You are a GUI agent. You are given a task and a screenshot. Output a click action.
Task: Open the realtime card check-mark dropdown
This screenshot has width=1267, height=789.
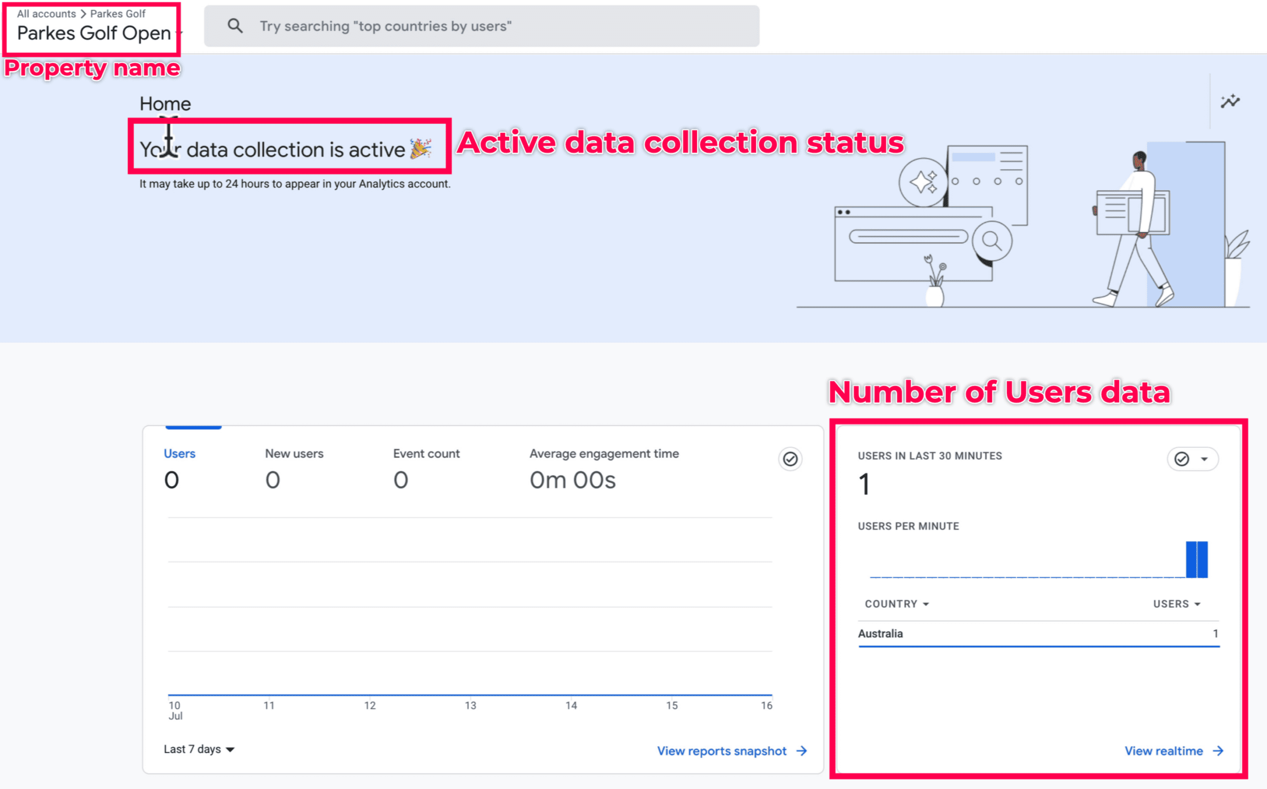click(x=1192, y=459)
